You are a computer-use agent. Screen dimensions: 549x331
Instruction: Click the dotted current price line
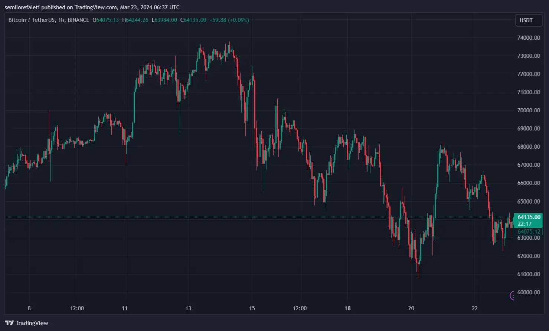pyautogui.click(x=260, y=217)
